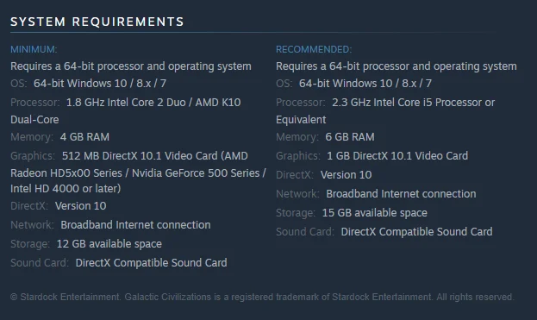Select the MINIMUM requirements label
This screenshot has width=537, height=320.
pyautogui.click(x=34, y=49)
